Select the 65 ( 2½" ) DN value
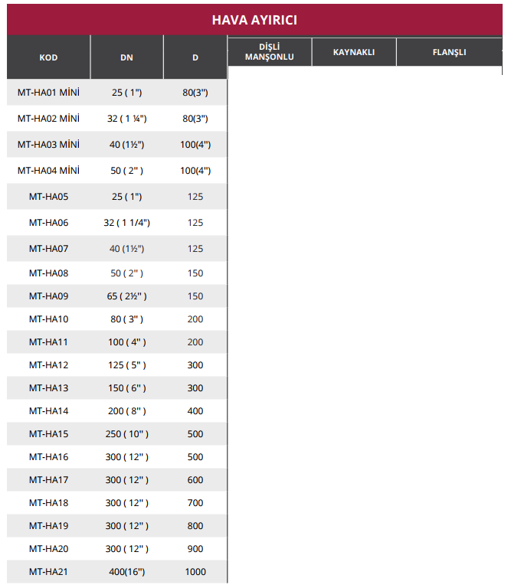Viewport: 521px width, 588px height. (x=127, y=296)
